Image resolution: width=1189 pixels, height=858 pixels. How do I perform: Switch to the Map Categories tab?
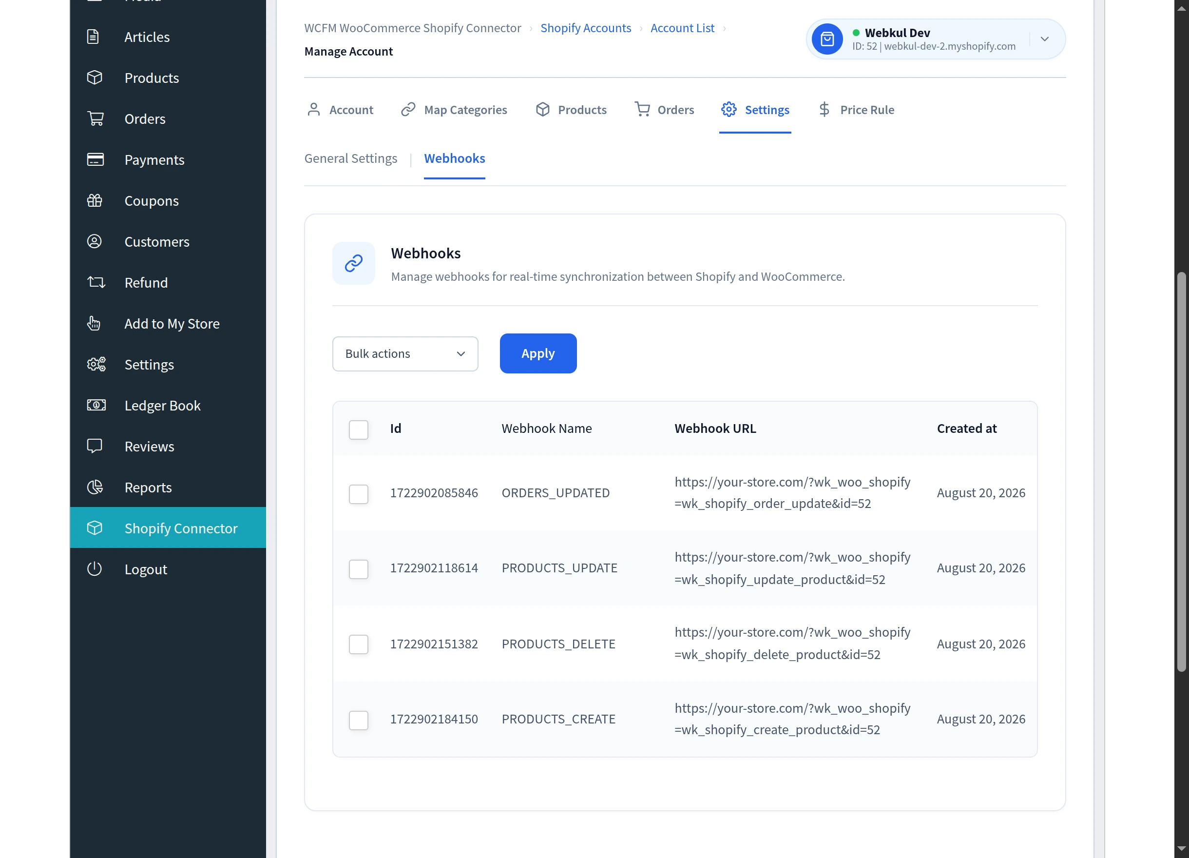pos(454,110)
